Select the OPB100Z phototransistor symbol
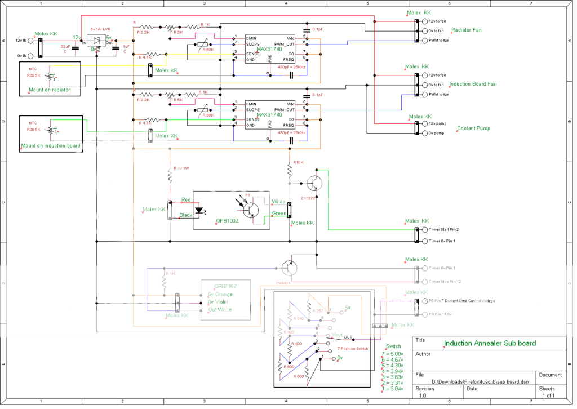The width and height of the screenshot is (577, 409). (250, 208)
